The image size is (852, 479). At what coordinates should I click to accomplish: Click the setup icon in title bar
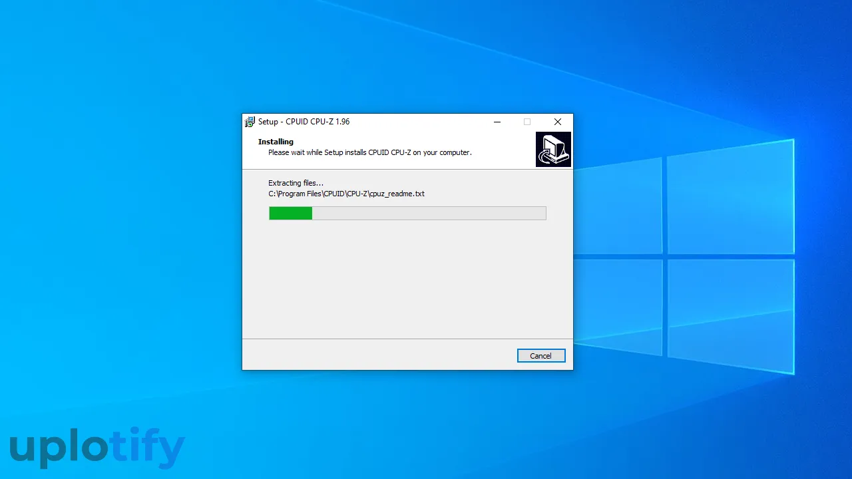pos(250,122)
